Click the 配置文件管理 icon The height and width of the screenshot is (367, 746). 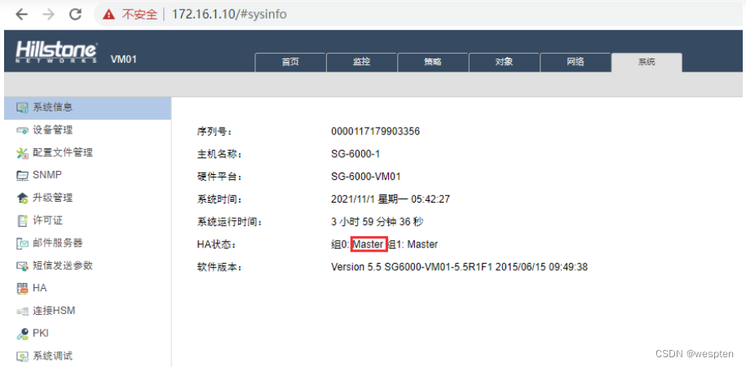(x=22, y=153)
